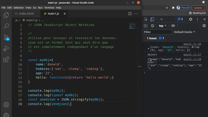This screenshot has height=117, width=208.
Task: Click the Paused profile button
Action: [183, 8]
